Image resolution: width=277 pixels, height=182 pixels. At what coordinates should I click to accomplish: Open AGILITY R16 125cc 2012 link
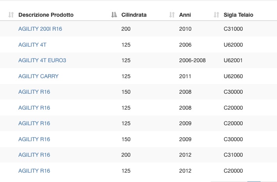tap(34, 171)
